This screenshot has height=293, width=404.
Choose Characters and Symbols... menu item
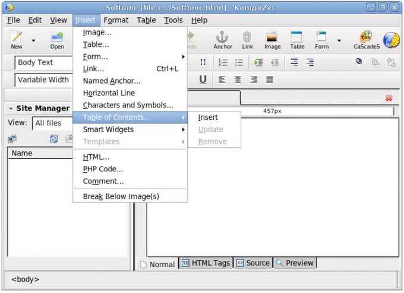[130, 105]
